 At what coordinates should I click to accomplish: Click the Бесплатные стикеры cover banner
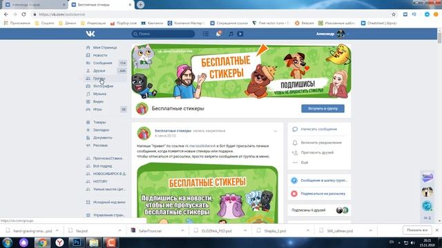tap(241, 71)
